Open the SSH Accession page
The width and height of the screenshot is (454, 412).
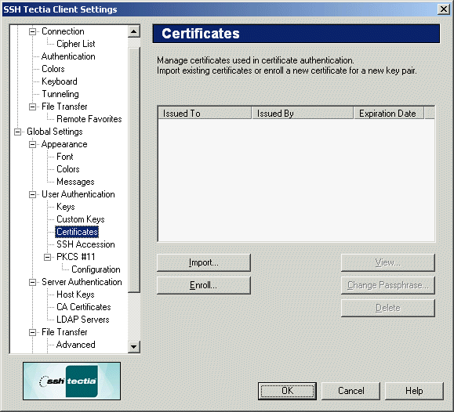[x=85, y=244]
